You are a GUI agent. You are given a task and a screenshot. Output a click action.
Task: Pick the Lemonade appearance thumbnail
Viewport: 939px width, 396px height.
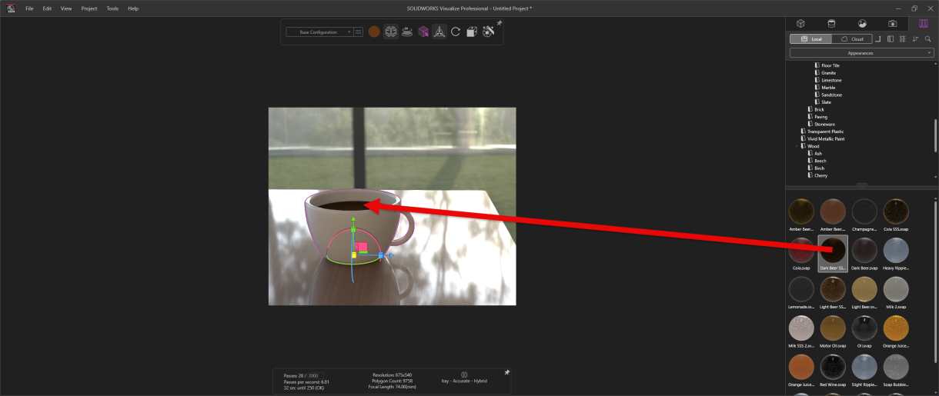(801, 289)
